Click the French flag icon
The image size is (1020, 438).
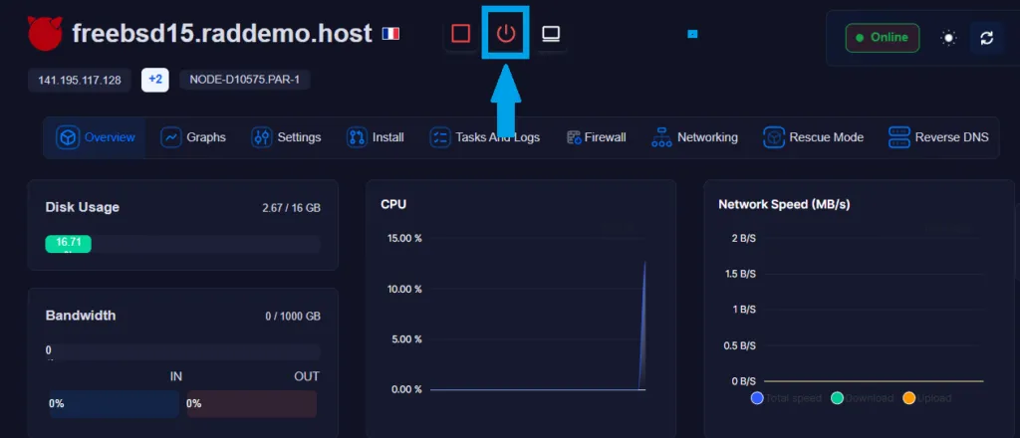[x=390, y=33]
